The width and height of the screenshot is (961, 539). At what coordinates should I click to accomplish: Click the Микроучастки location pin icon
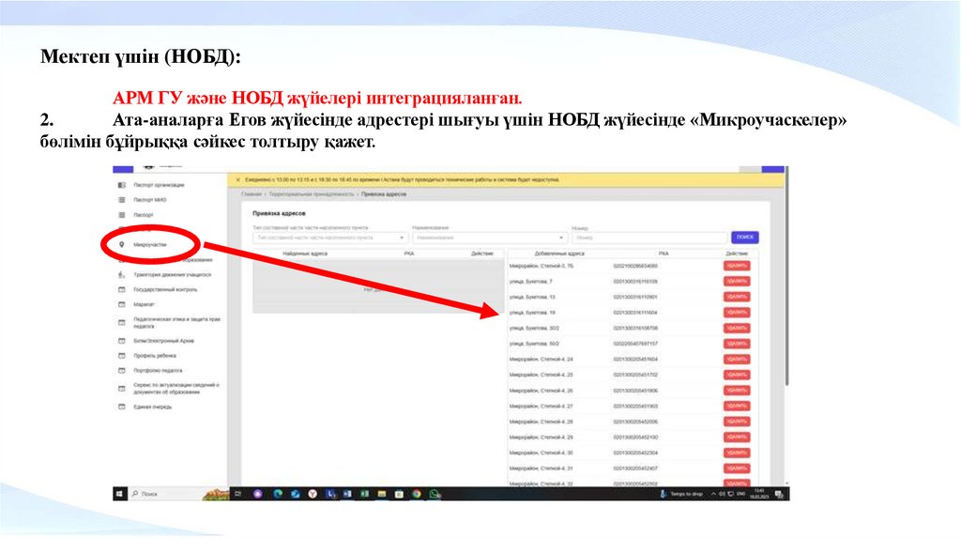(x=121, y=245)
